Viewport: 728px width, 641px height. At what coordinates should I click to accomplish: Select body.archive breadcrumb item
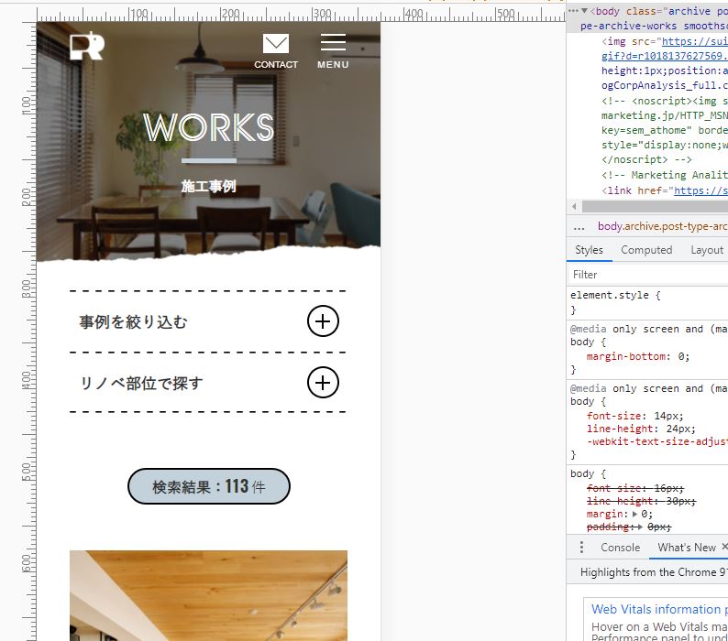tap(663, 226)
